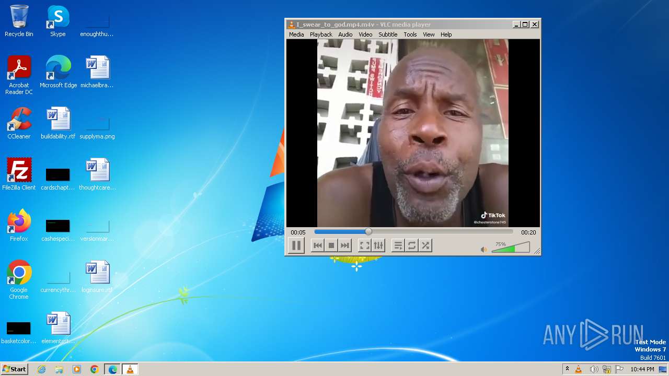Toggle loop mode in VLC
The image size is (669, 376).
click(412, 245)
